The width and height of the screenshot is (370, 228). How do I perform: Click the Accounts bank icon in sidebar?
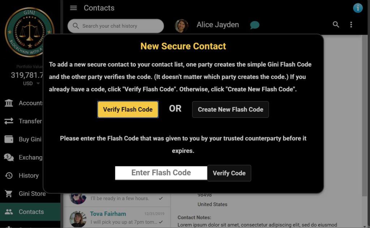(9, 103)
